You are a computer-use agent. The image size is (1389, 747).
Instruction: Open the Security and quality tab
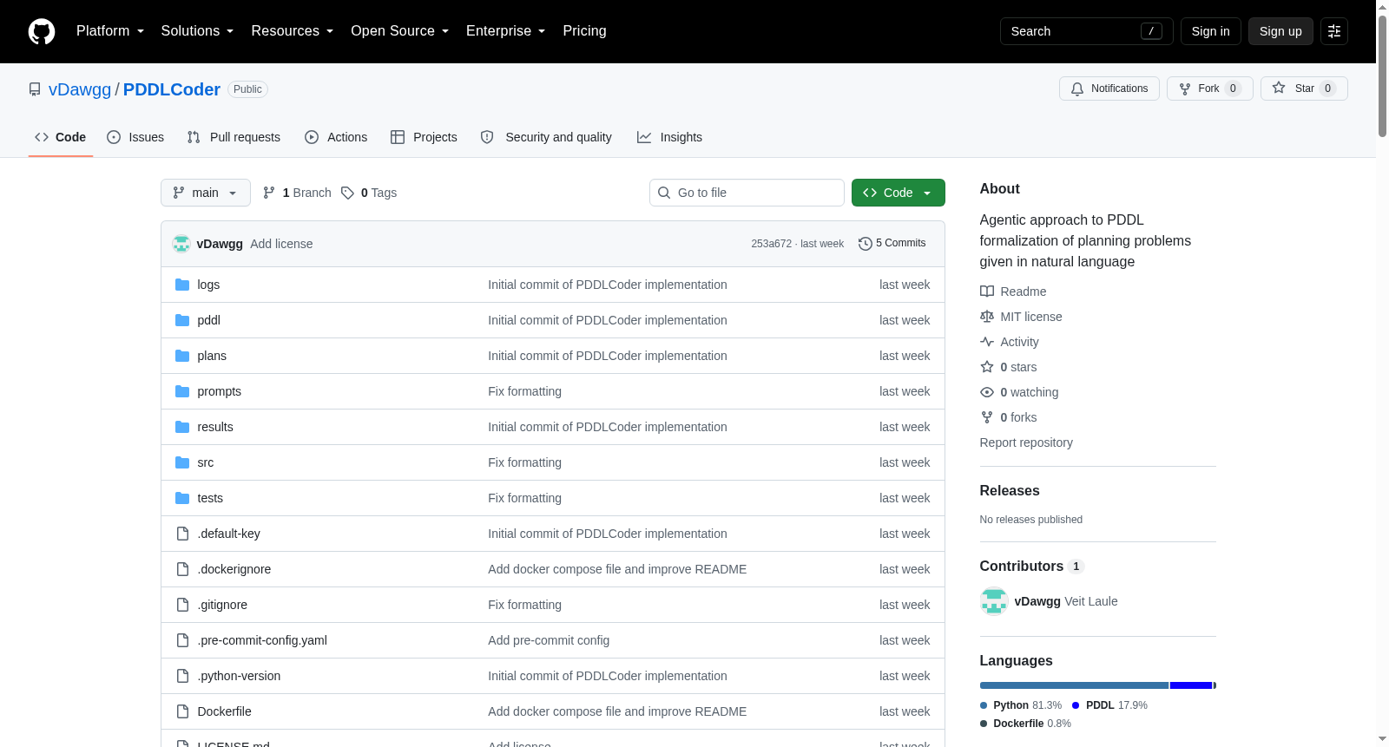point(546,137)
